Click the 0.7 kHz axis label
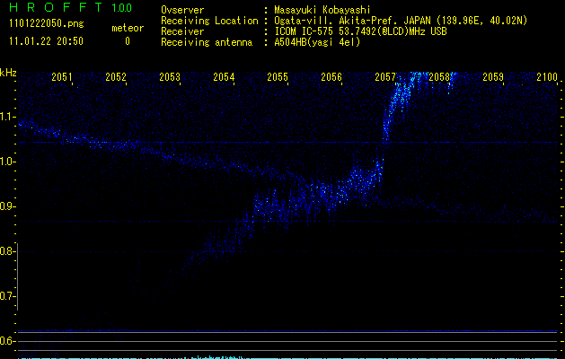Viewport: 565px width, 359px height. pyautogui.click(x=6, y=296)
